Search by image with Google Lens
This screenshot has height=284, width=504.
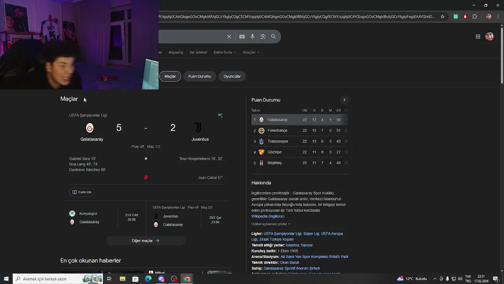263,37
